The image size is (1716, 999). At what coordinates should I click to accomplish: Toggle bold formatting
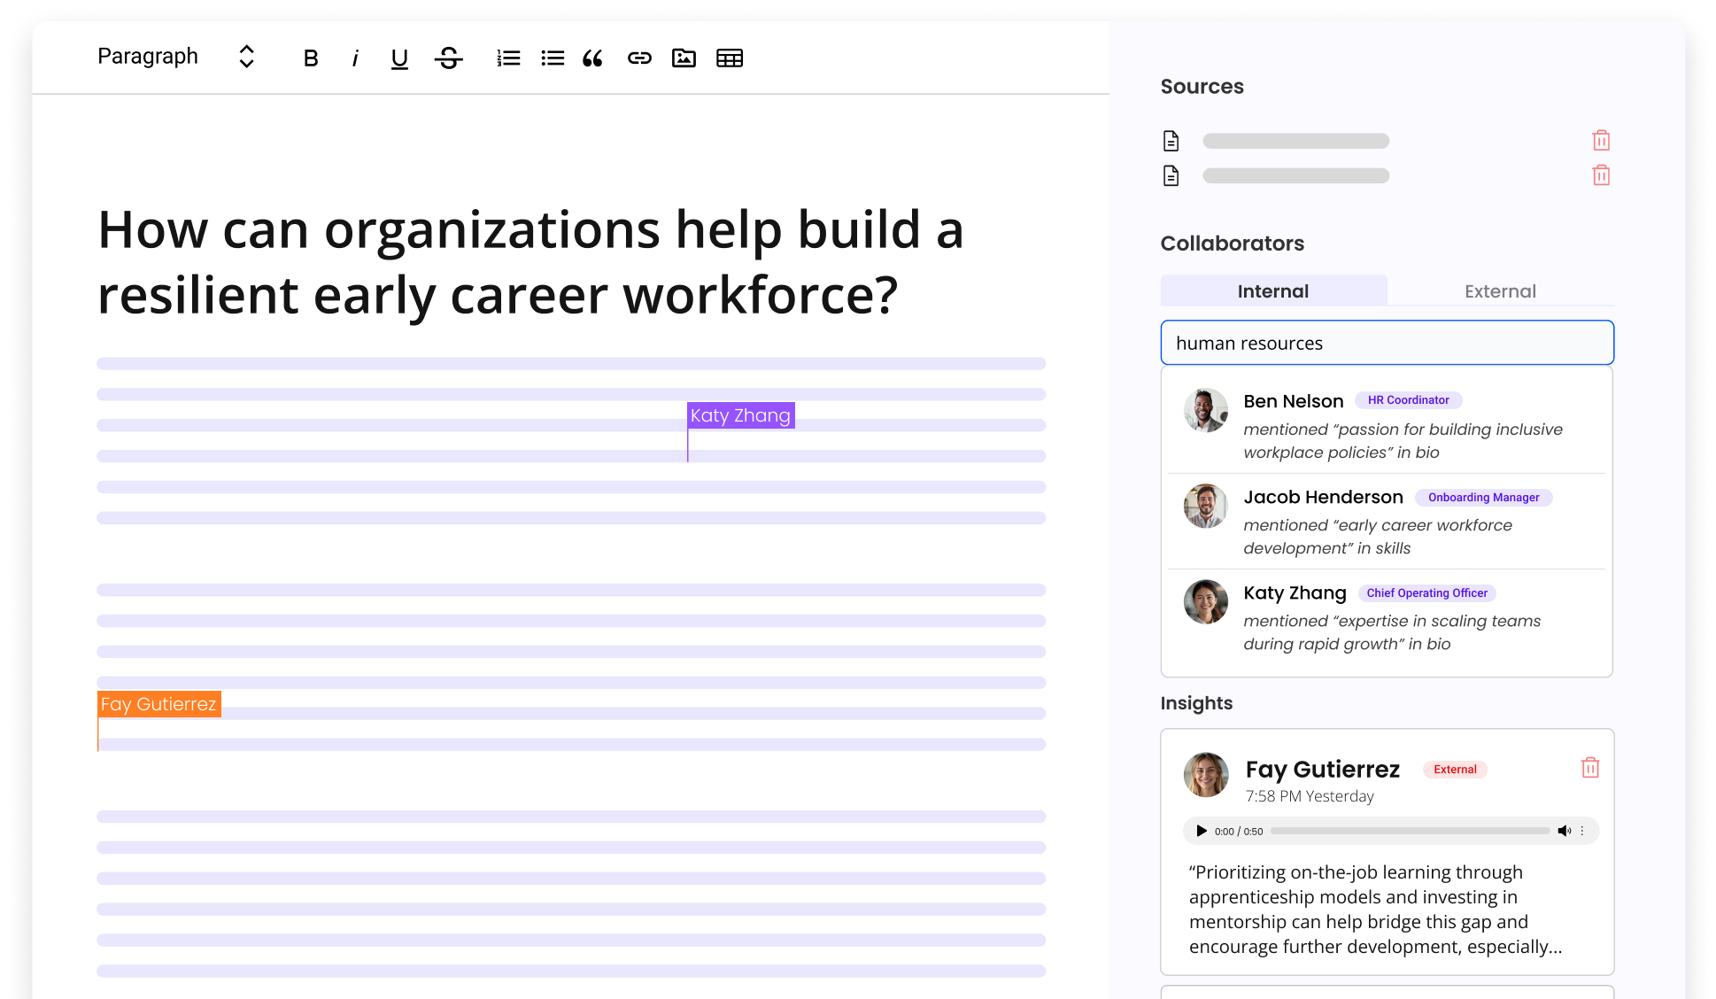(310, 58)
